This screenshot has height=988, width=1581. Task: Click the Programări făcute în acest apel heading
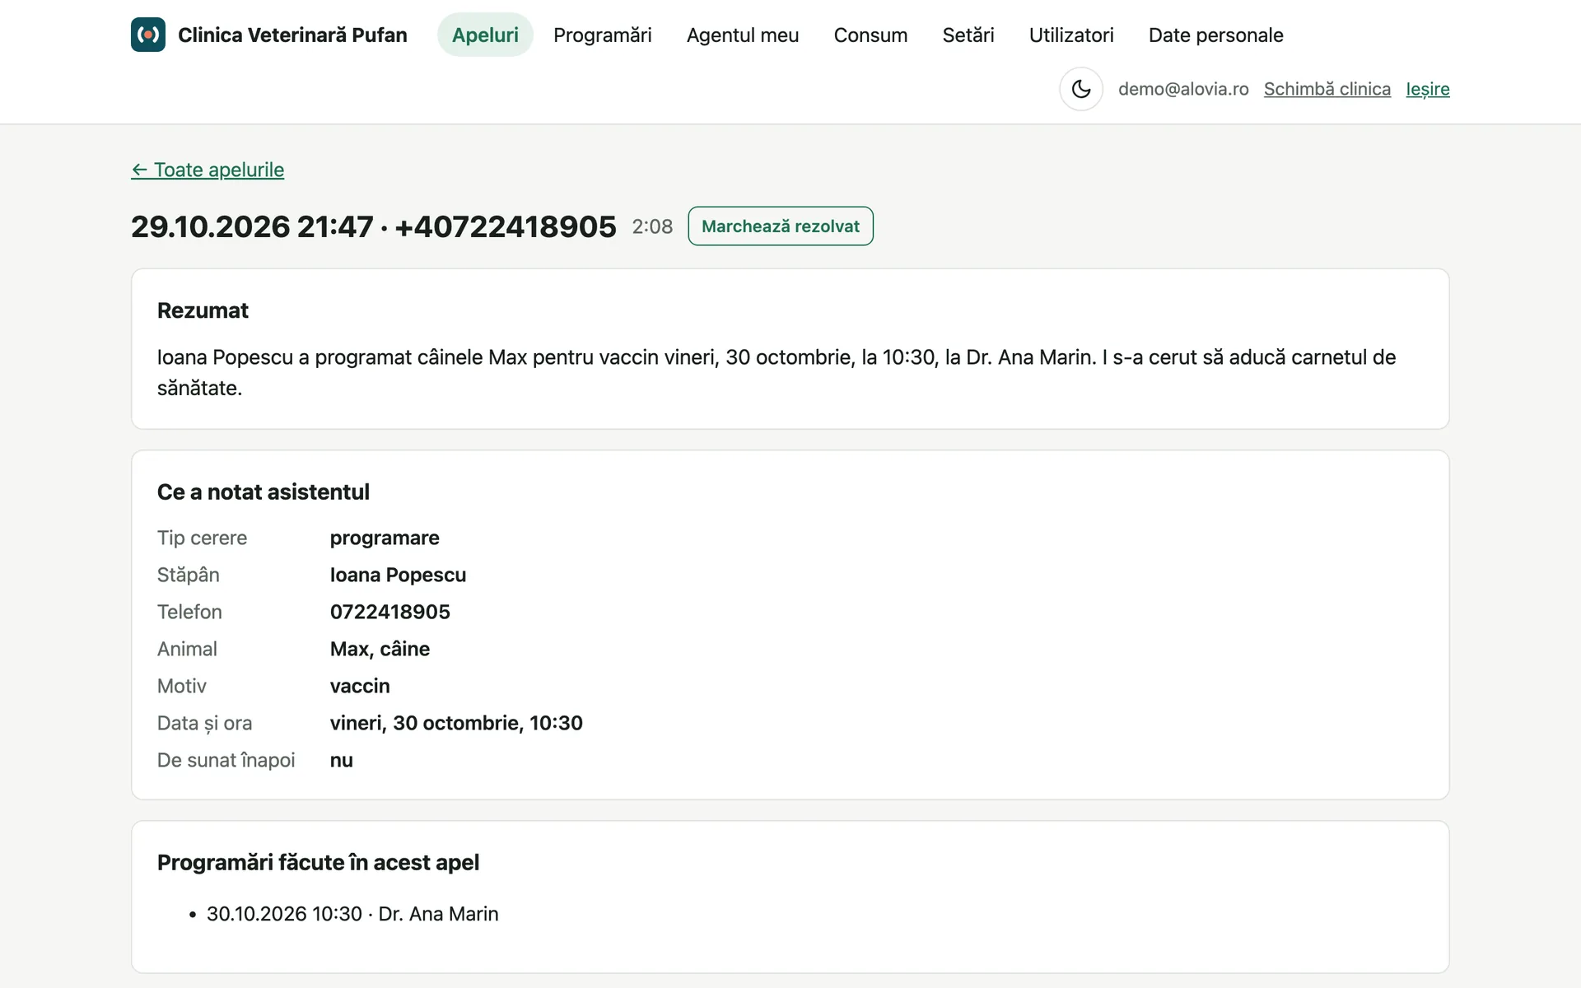point(318,862)
